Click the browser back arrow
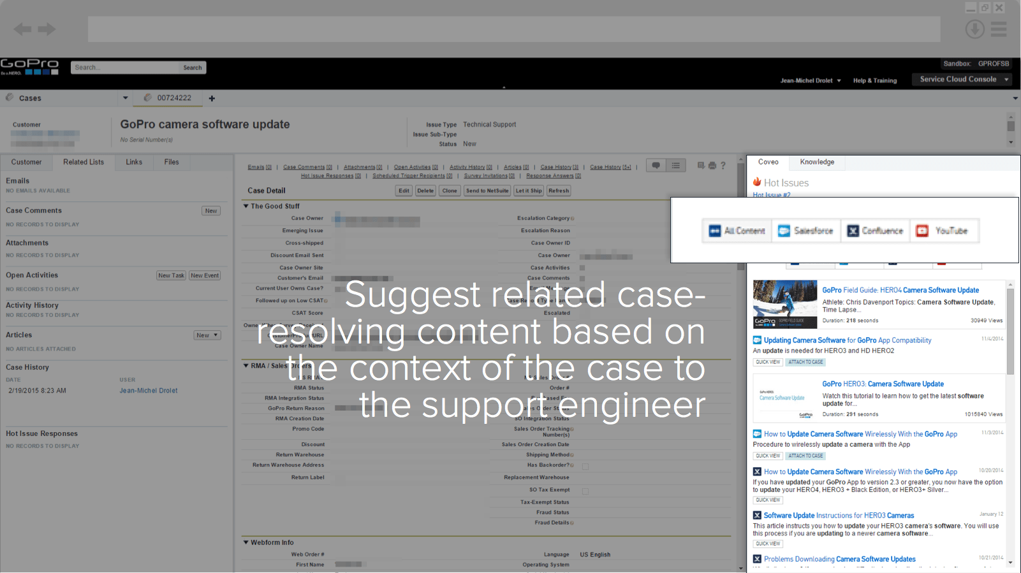 (22, 29)
